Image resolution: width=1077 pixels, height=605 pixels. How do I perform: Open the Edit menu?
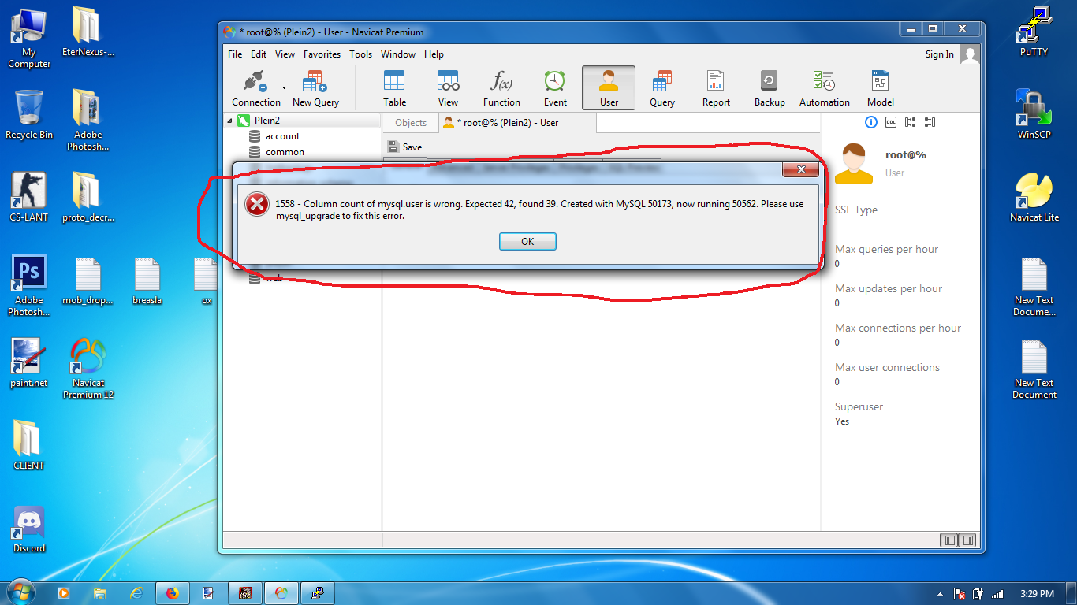[259, 54]
